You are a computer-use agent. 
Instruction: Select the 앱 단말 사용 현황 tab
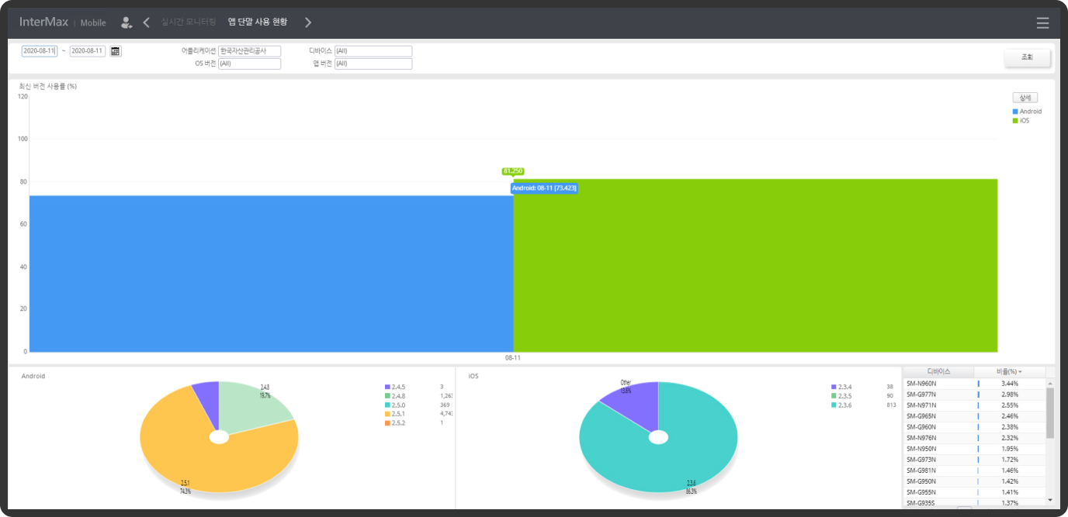[x=258, y=22]
